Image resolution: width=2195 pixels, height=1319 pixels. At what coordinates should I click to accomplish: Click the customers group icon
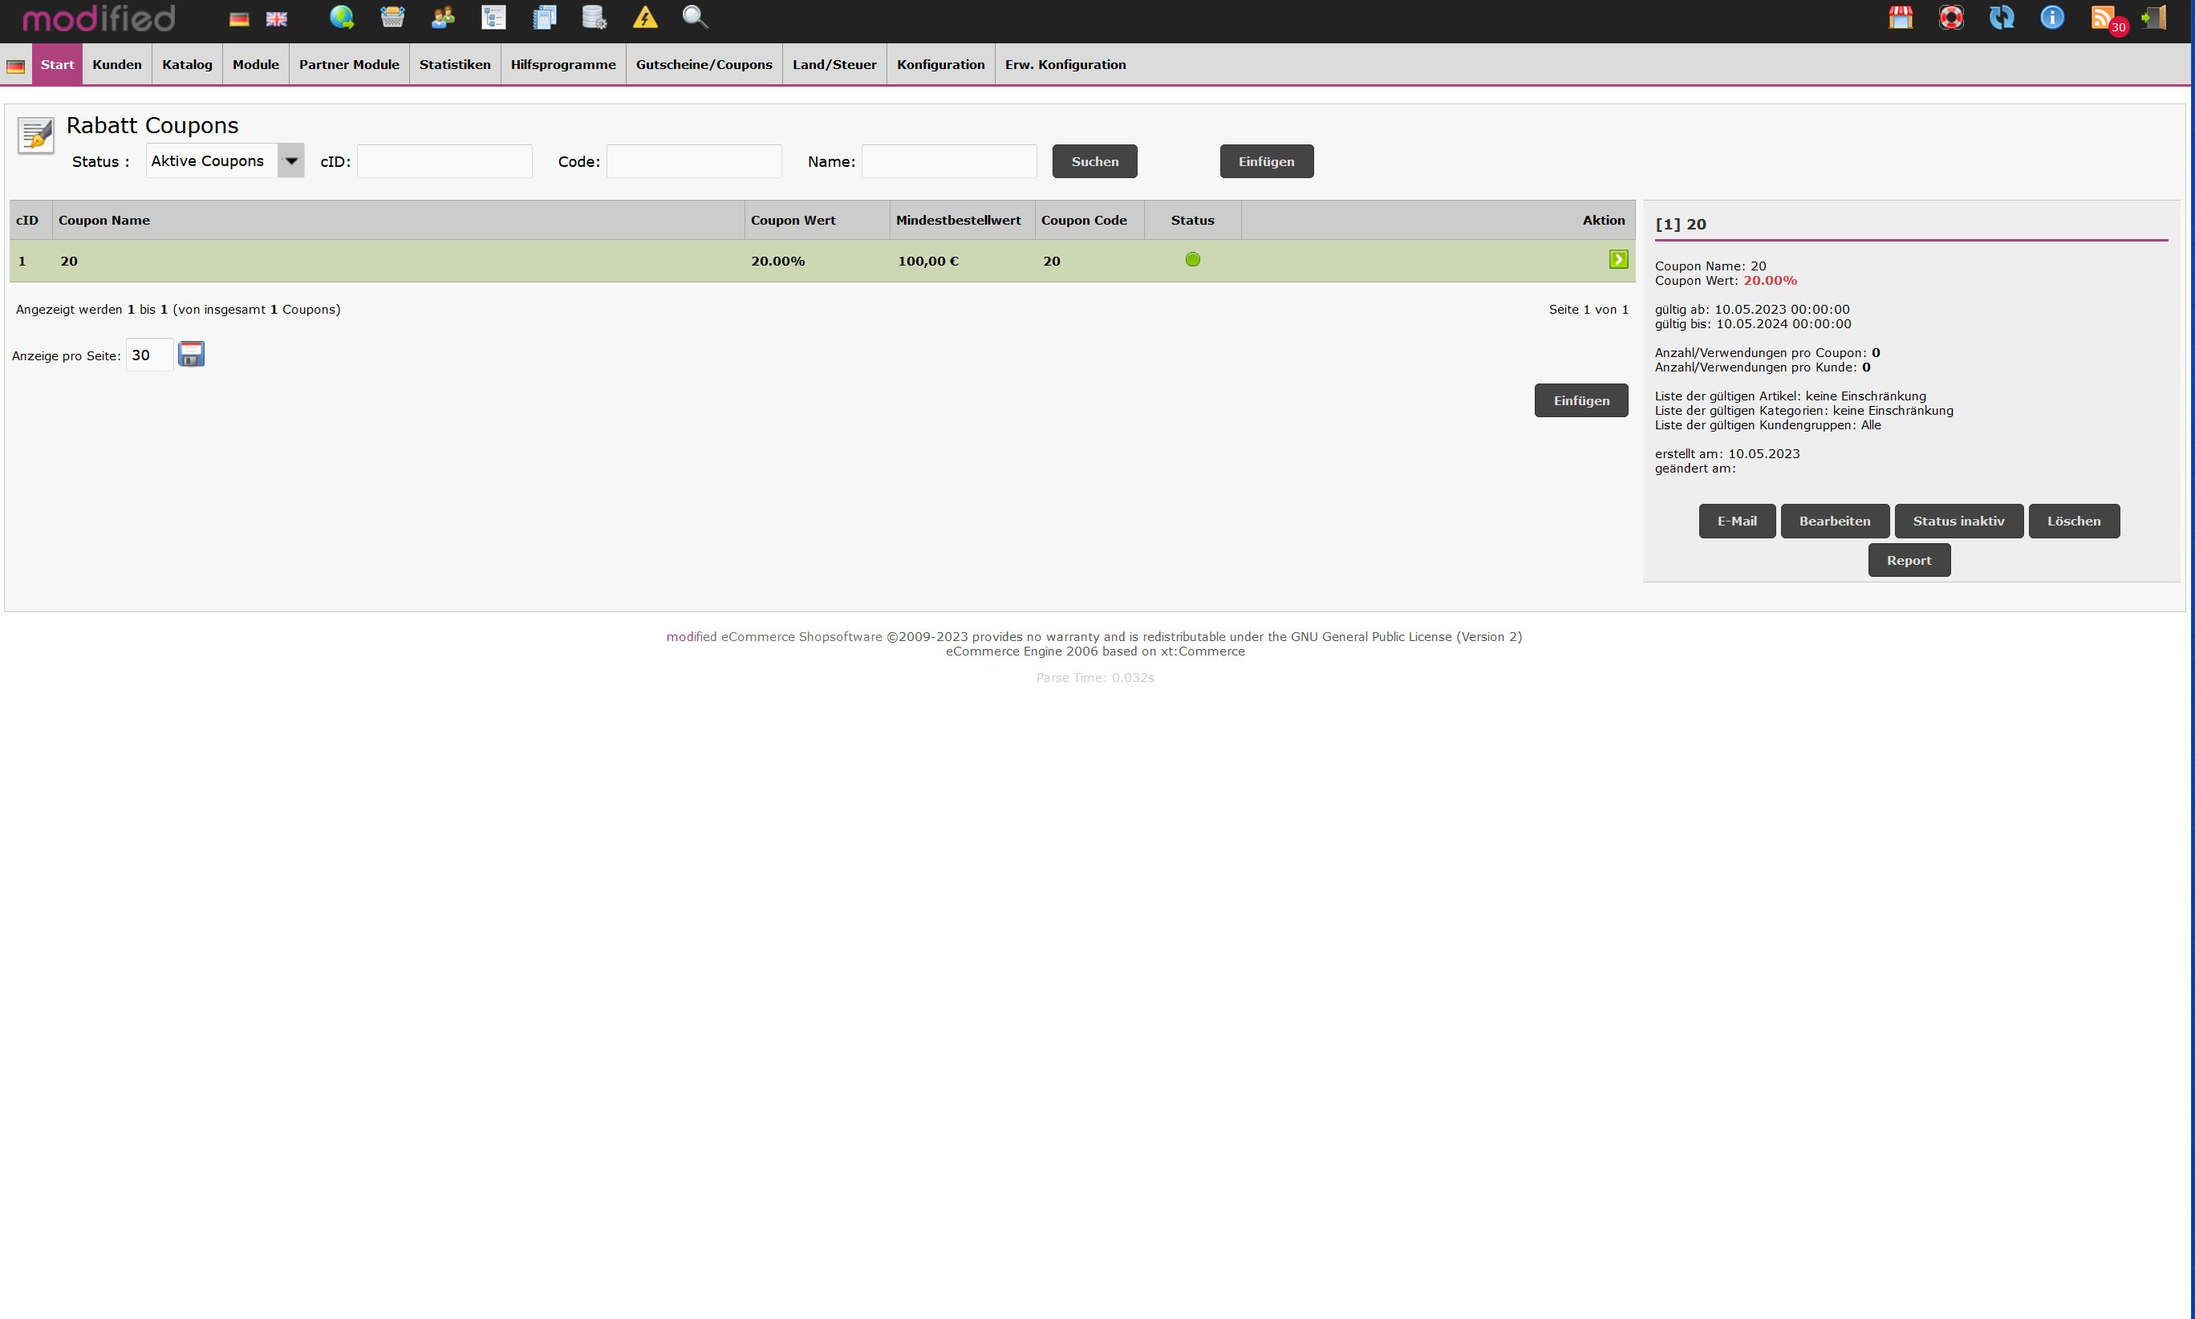(x=443, y=18)
